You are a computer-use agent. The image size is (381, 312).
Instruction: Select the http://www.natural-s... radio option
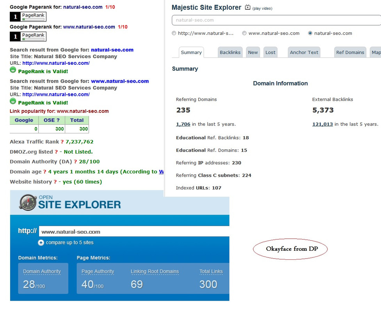[x=174, y=33]
